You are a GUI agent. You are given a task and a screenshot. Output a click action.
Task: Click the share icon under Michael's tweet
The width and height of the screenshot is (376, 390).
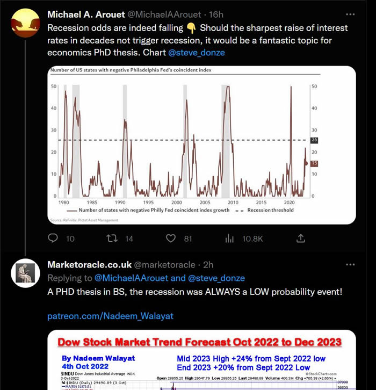[302, 238]
